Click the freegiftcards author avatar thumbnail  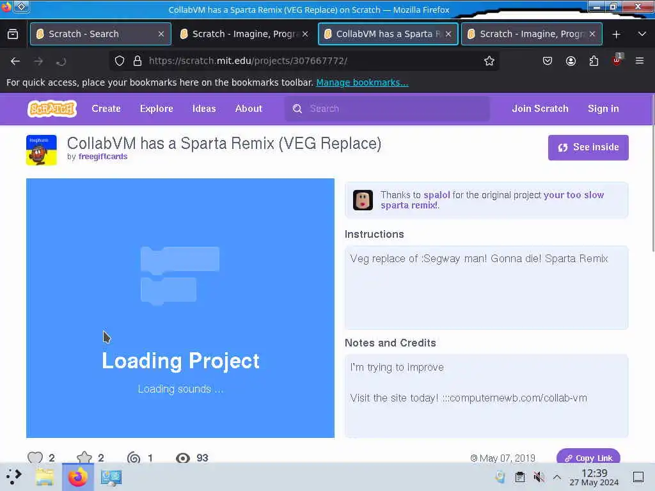pyautogui.click(x=42, y=150)
